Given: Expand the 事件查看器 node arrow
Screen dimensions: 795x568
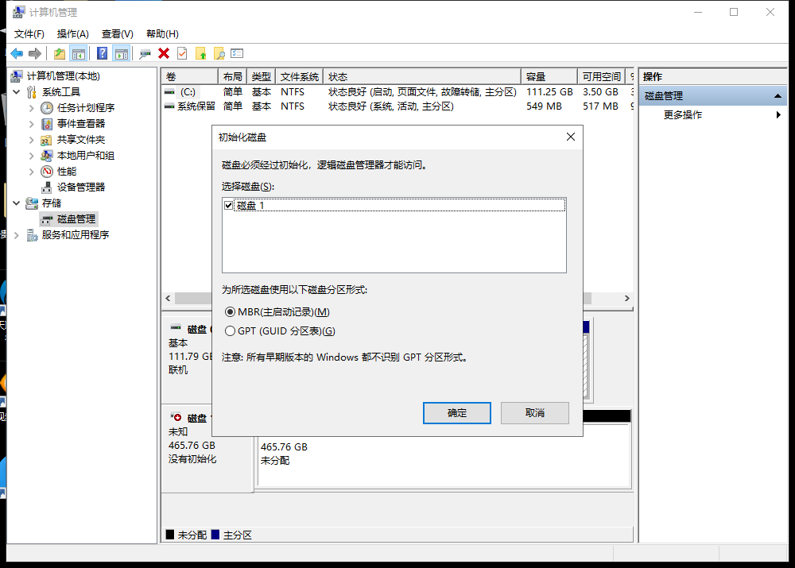Looking at the screenshot, I should (32, 124).
